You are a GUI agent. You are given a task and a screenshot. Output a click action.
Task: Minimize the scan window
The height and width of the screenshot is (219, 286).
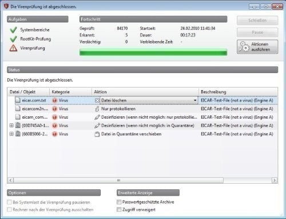[x=254, y=7]
